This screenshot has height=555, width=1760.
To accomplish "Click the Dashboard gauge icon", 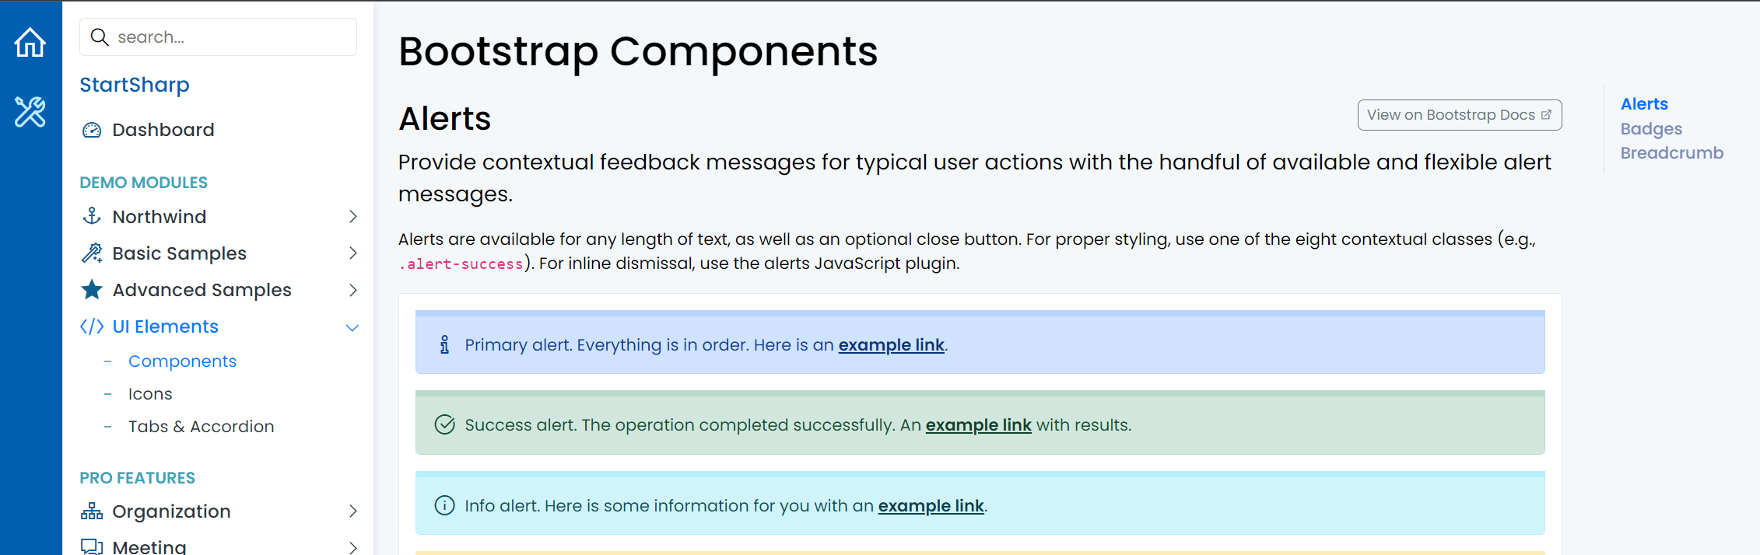I will [x=92, y=130].
